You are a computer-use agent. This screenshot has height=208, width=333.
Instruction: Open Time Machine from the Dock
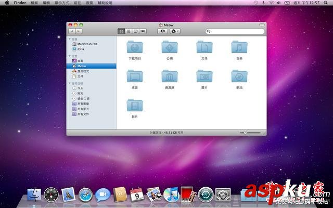206,194
